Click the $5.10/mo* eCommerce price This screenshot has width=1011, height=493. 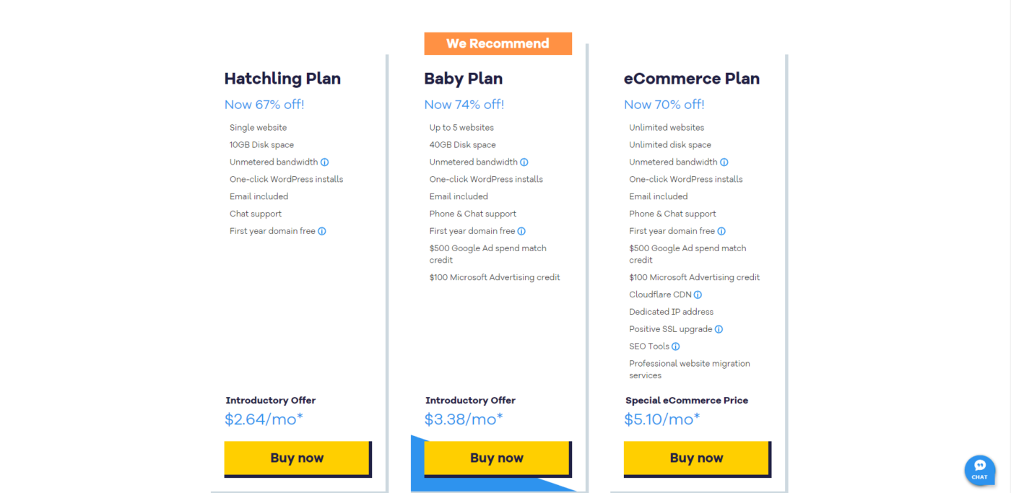click(662, 419)
